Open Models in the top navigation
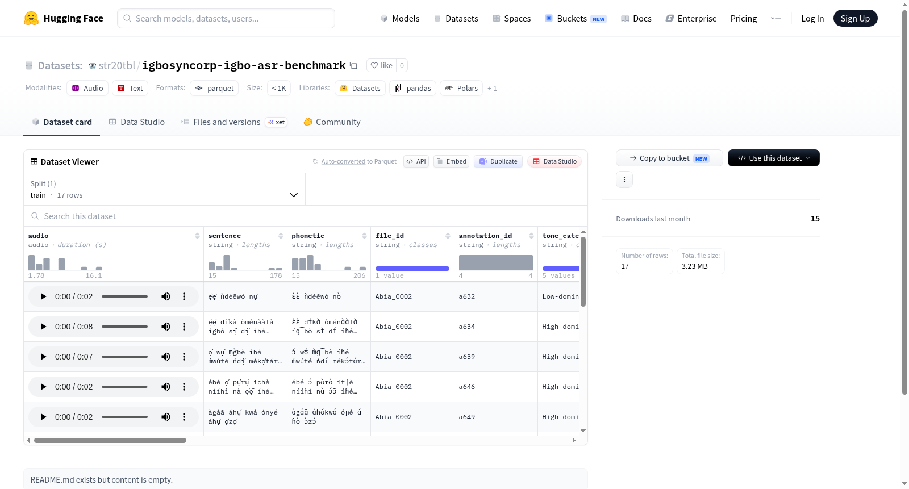The height and width of the screenshot is (489, 909). (400, 18)
